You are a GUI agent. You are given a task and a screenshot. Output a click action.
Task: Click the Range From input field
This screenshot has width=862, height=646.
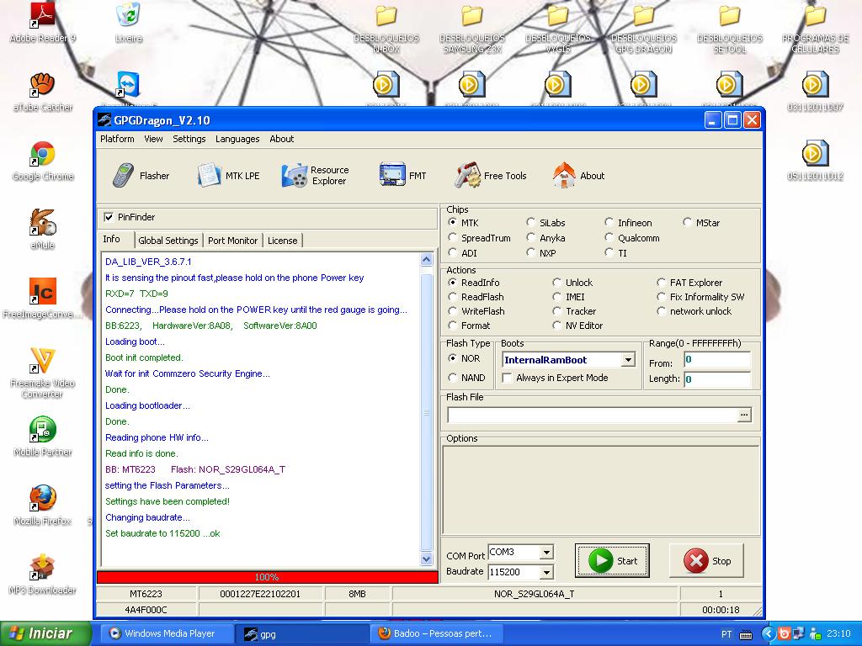coord(717,360)
